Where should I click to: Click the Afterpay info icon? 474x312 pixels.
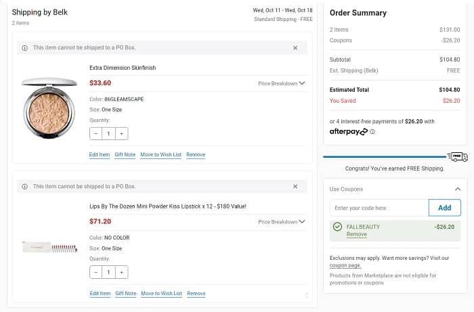tap(372, 132)
